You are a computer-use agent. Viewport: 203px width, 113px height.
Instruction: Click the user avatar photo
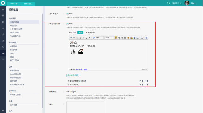[187, 3]
